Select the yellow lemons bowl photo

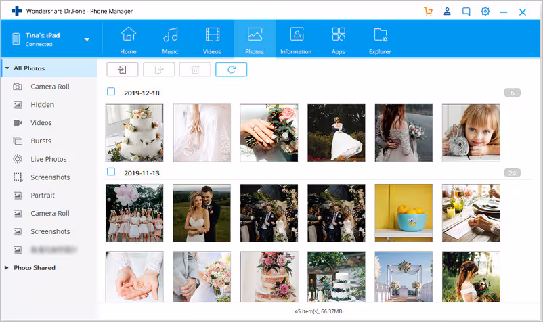pos(404,212)
